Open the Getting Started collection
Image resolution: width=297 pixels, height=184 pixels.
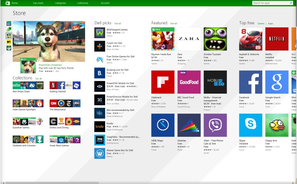click(x=65, y=85)
